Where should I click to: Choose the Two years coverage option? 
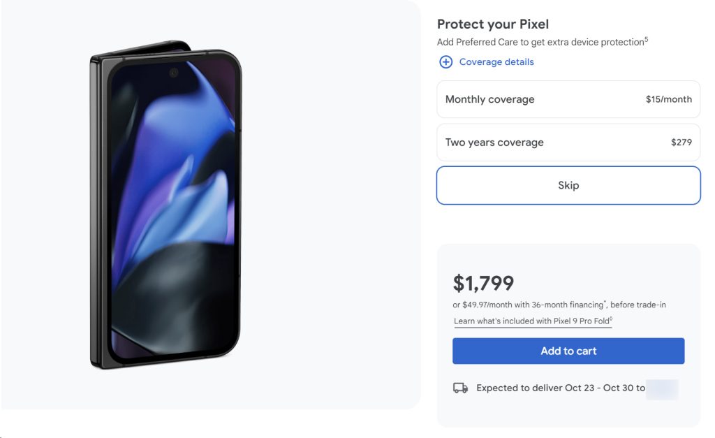[568, 143]
